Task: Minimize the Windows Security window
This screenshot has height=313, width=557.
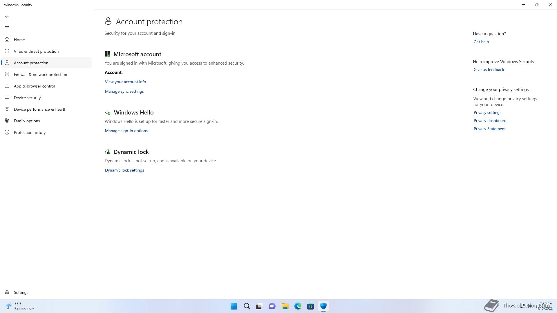Action: coord(524,5)
